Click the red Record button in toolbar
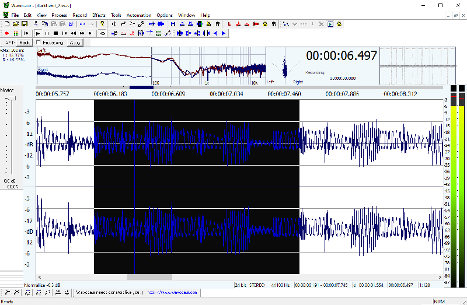 coord(7,33)
